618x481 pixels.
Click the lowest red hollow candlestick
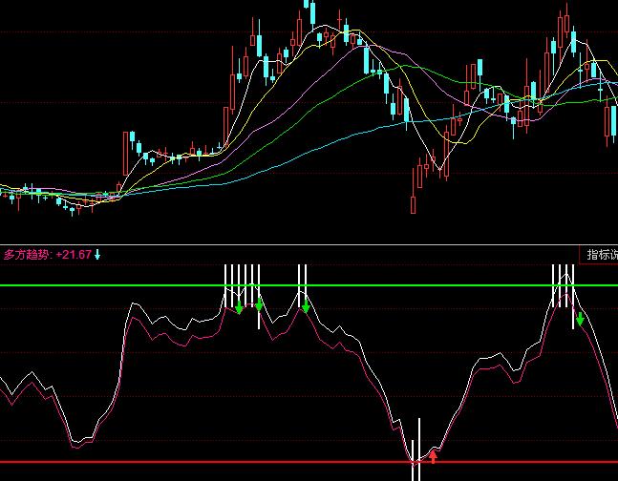413,203
